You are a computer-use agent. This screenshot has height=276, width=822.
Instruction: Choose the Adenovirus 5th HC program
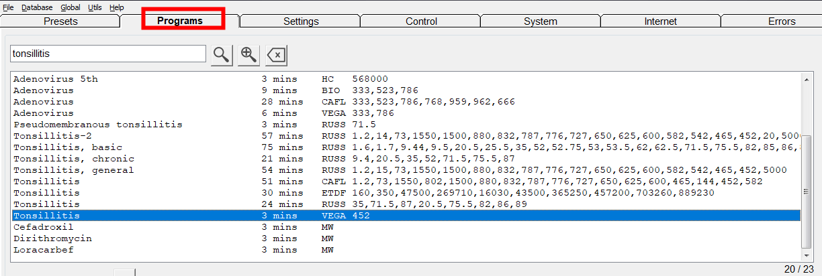56,79
